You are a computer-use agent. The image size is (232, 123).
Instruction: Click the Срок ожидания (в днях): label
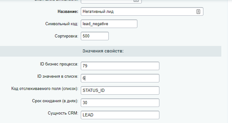[x=55, y=101]
